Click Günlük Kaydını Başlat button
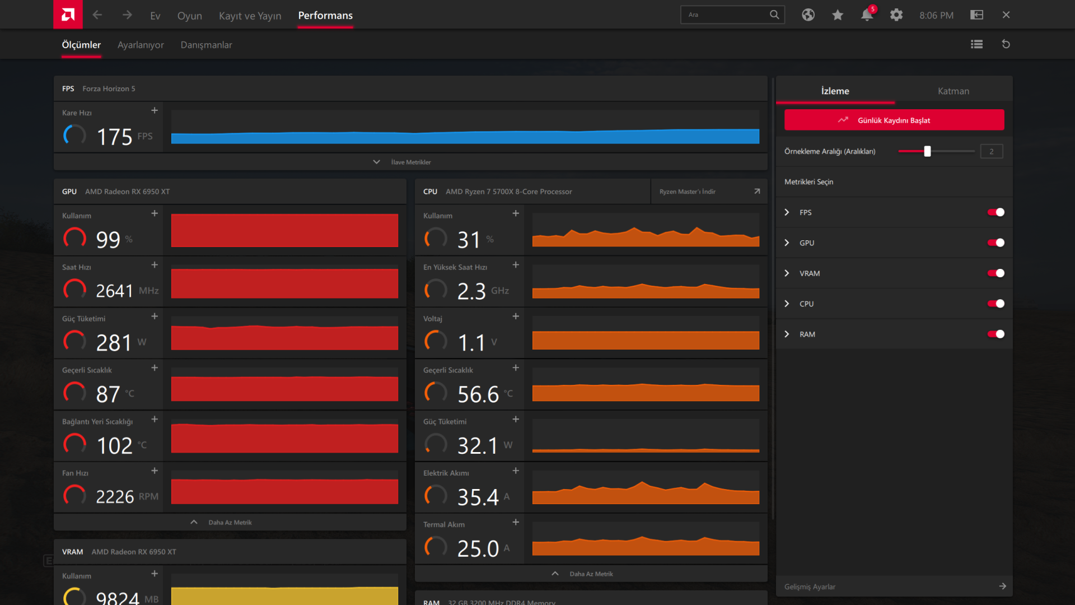1075x605 pixels. (x=894, y=120)
